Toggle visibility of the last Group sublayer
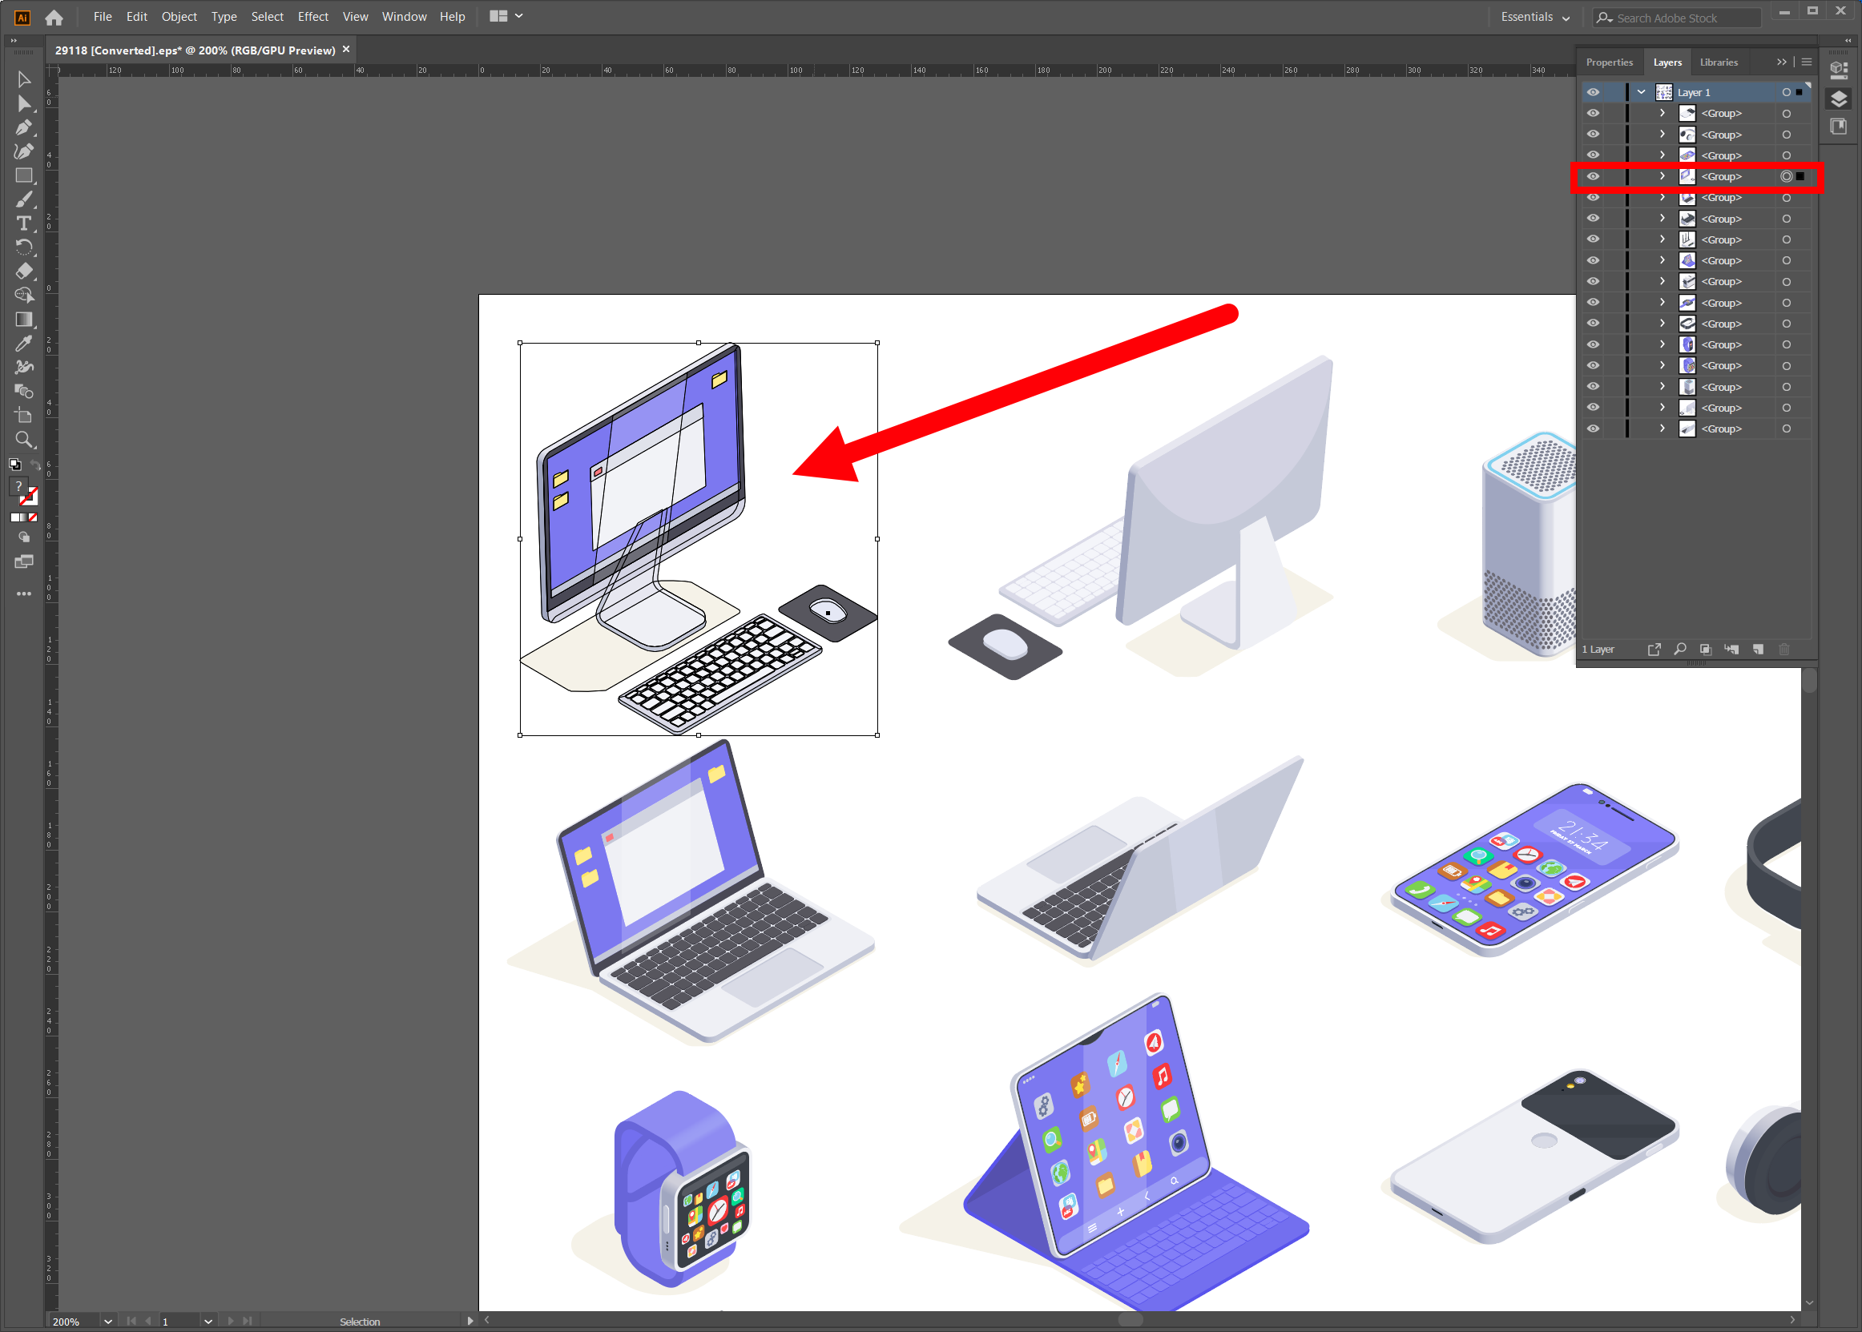 coord(1593,429)
